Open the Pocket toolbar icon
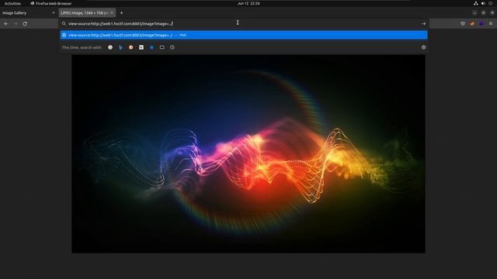497x279 pixels. pos(463,24)
